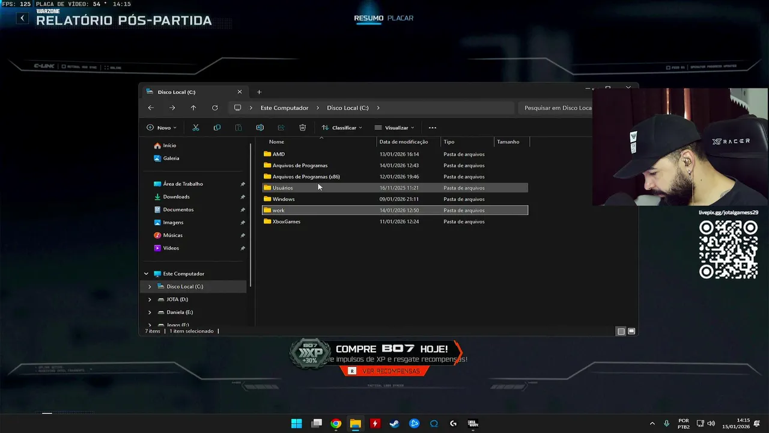This screenshot has height=433, width=769.
Task: Open the Visualizar view dropdown
Action: (x=394, y=127)
